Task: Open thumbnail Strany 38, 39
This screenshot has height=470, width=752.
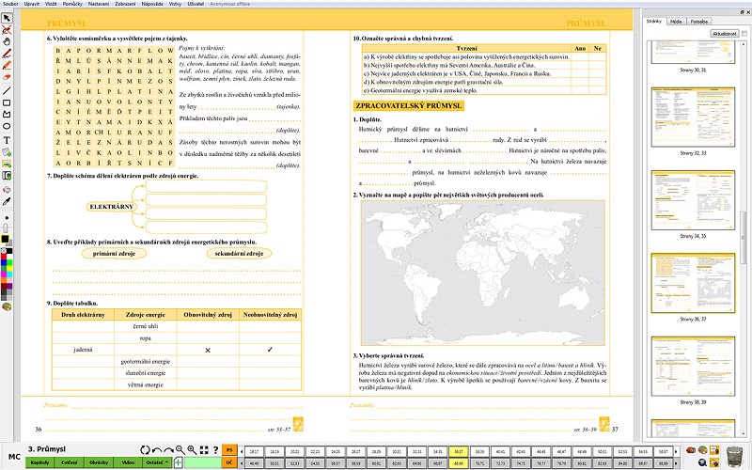Action: click(x=693, y=367)
